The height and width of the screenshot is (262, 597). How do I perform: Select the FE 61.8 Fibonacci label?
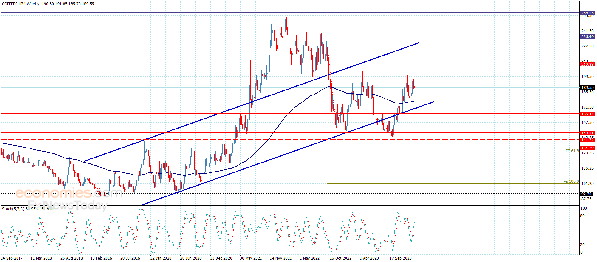tap(572, 151)
